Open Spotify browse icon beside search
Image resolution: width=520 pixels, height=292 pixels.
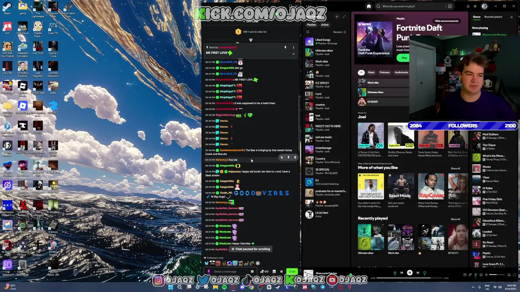click(450, 6)
